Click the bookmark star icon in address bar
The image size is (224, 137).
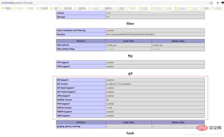tap(211, 3)
